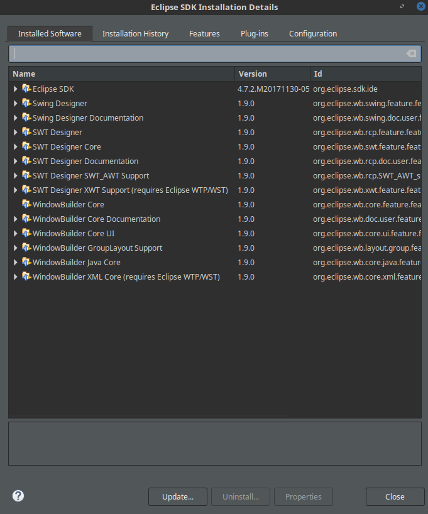Expand the SWT Designer tree node
This screenshot has height=514, width=428.
click(x=16, y=132)
